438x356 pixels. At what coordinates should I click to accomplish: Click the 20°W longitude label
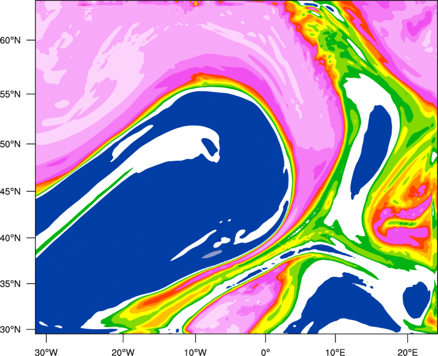[123, 352]
